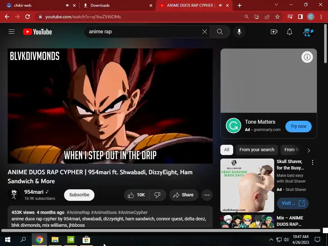Viewport: 328px width, 246px height.
Task: Open File Explorer from the taskbar
Action: (x=55, y=240)
